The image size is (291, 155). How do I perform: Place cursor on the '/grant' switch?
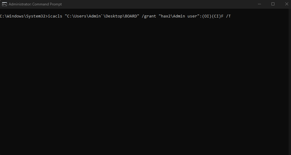coord(149,16)
